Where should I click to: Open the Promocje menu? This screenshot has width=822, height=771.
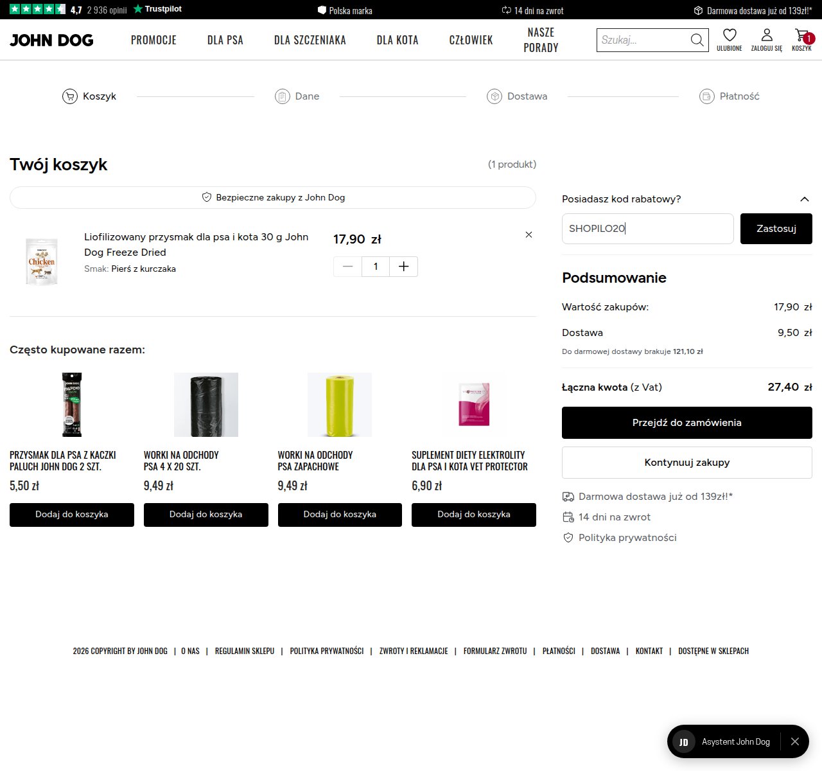coord(153,40)
